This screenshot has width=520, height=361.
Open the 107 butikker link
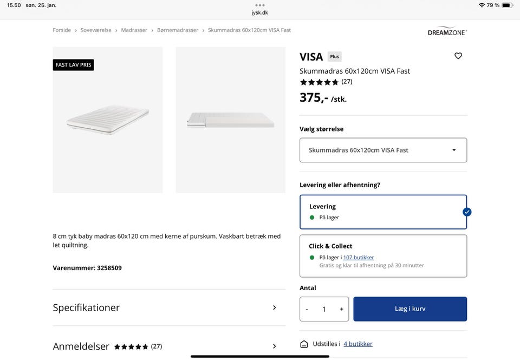click(x=359, y=258)
